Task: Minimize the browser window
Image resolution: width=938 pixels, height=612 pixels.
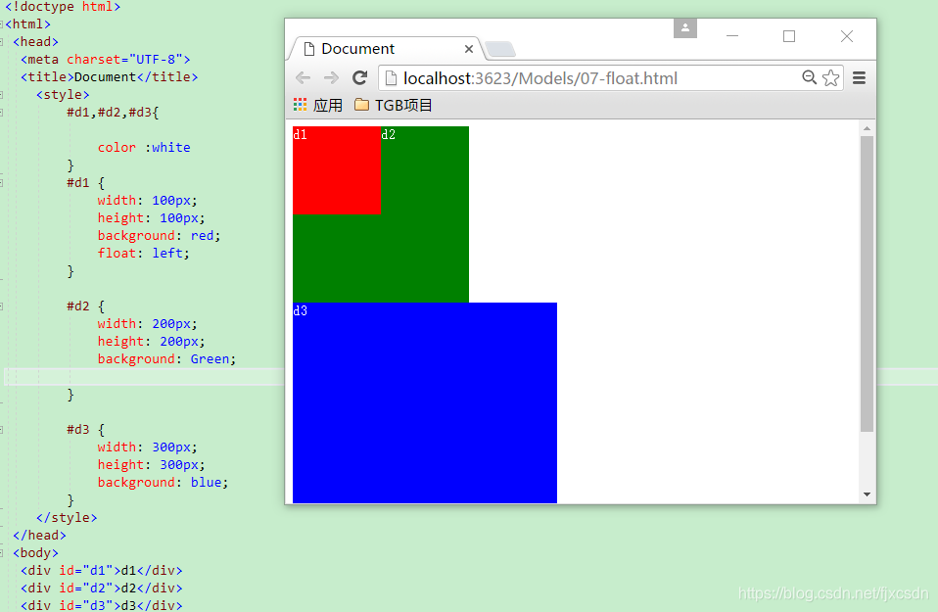Action: (x=732, y=36)
